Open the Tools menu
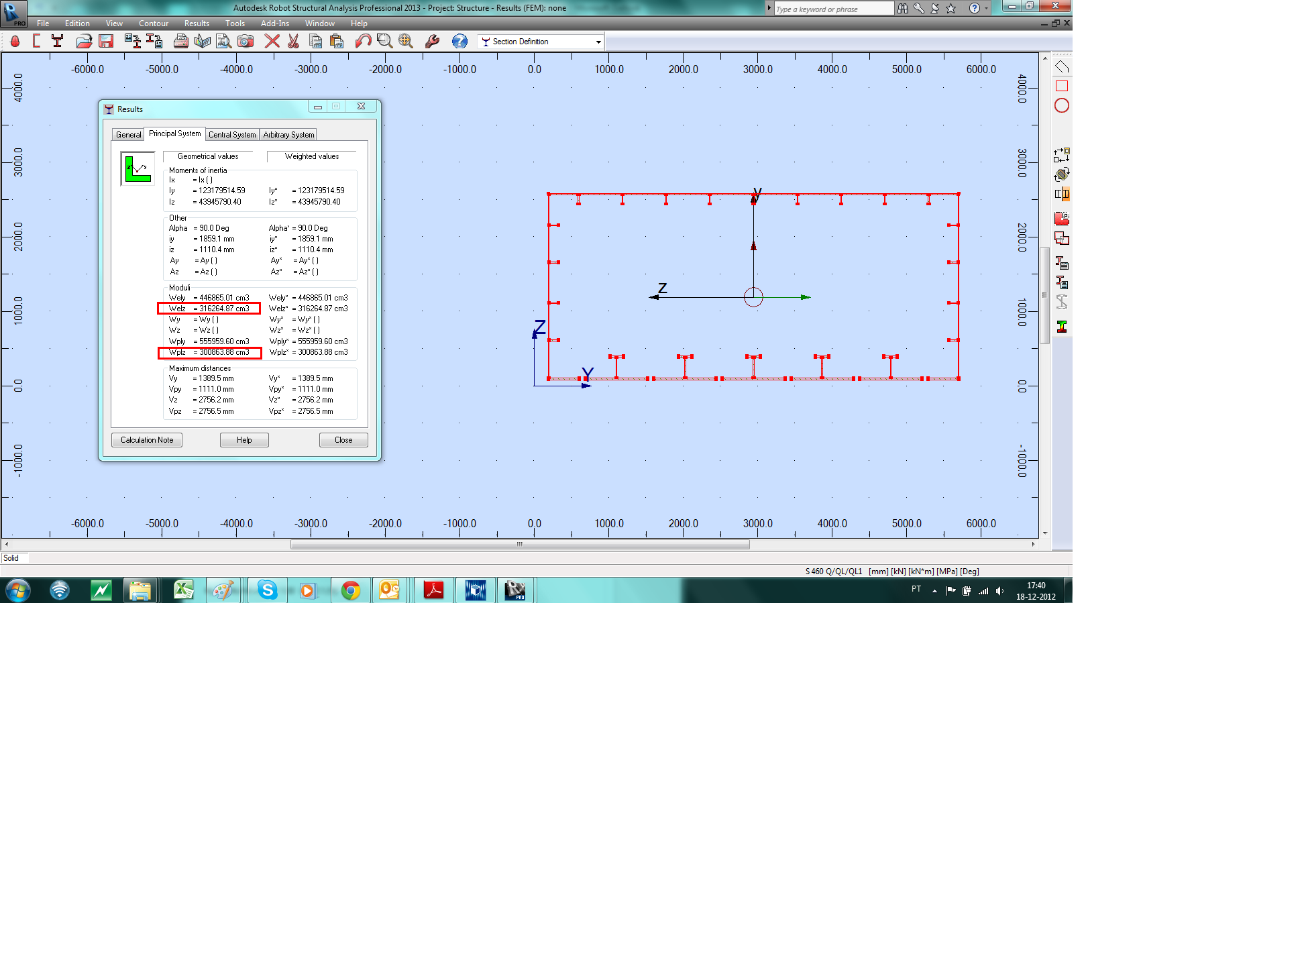The image size is (1304, 978). click(235, 23)
